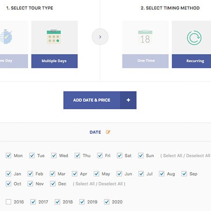Click the green Recurring circular arrow icon
Screen dimensions: 211x211
coord(194,38)
